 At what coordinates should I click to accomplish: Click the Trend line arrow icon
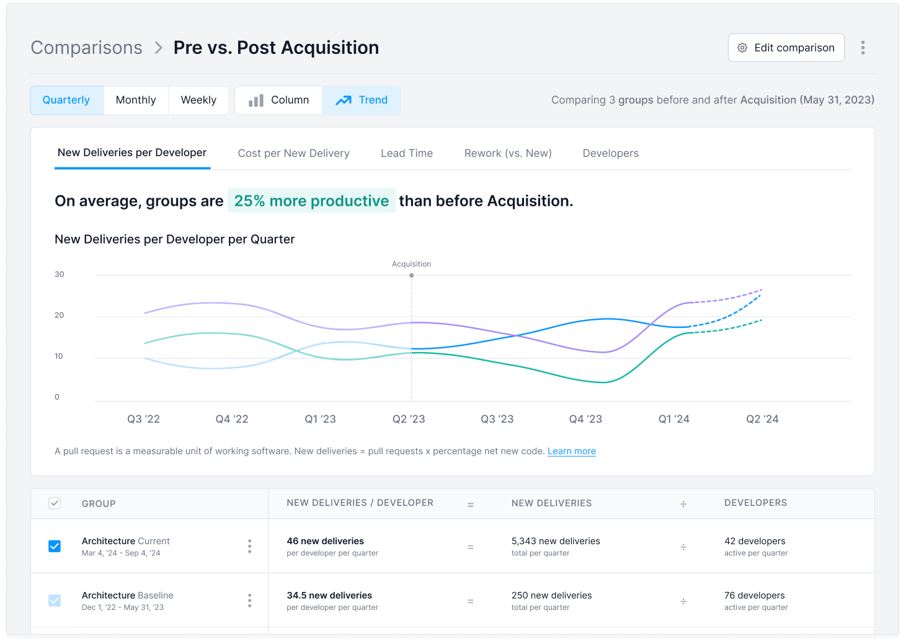point(344,100)
